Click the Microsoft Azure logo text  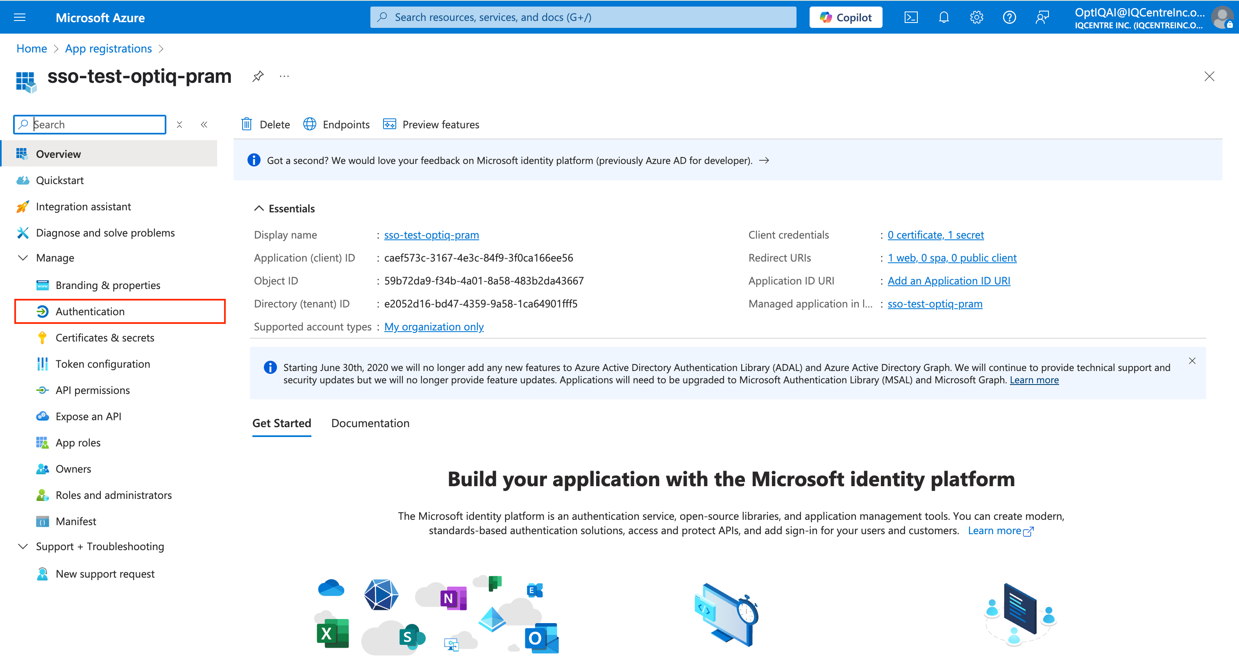click(100, 18)
